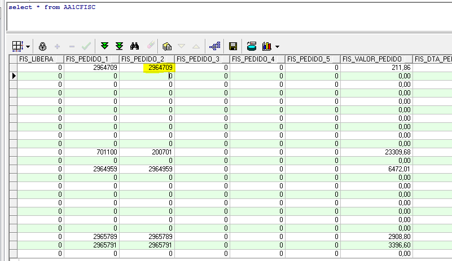Image resolution: width=452 pixels, height=261 pixels.
Task: Click the current-row triangle marker in row header
Action: pos(14,76)
